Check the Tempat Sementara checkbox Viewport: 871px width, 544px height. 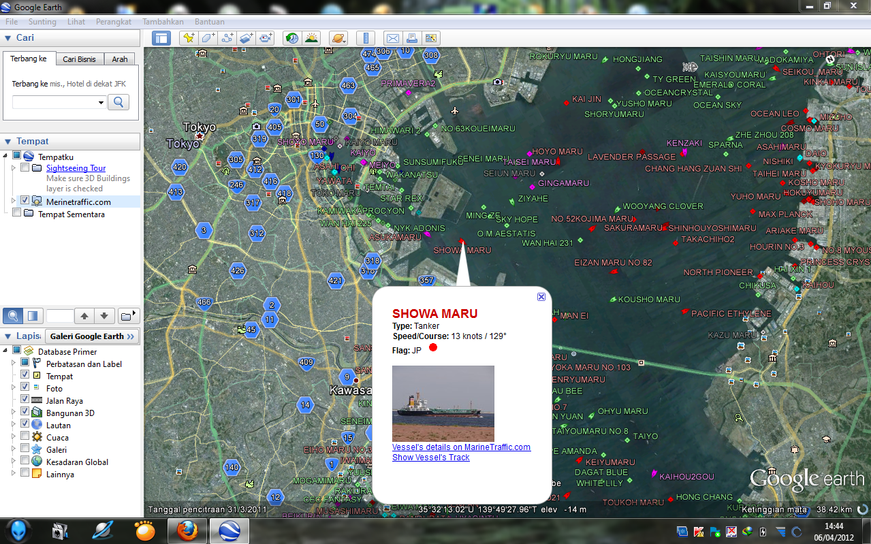coord(17,213)
